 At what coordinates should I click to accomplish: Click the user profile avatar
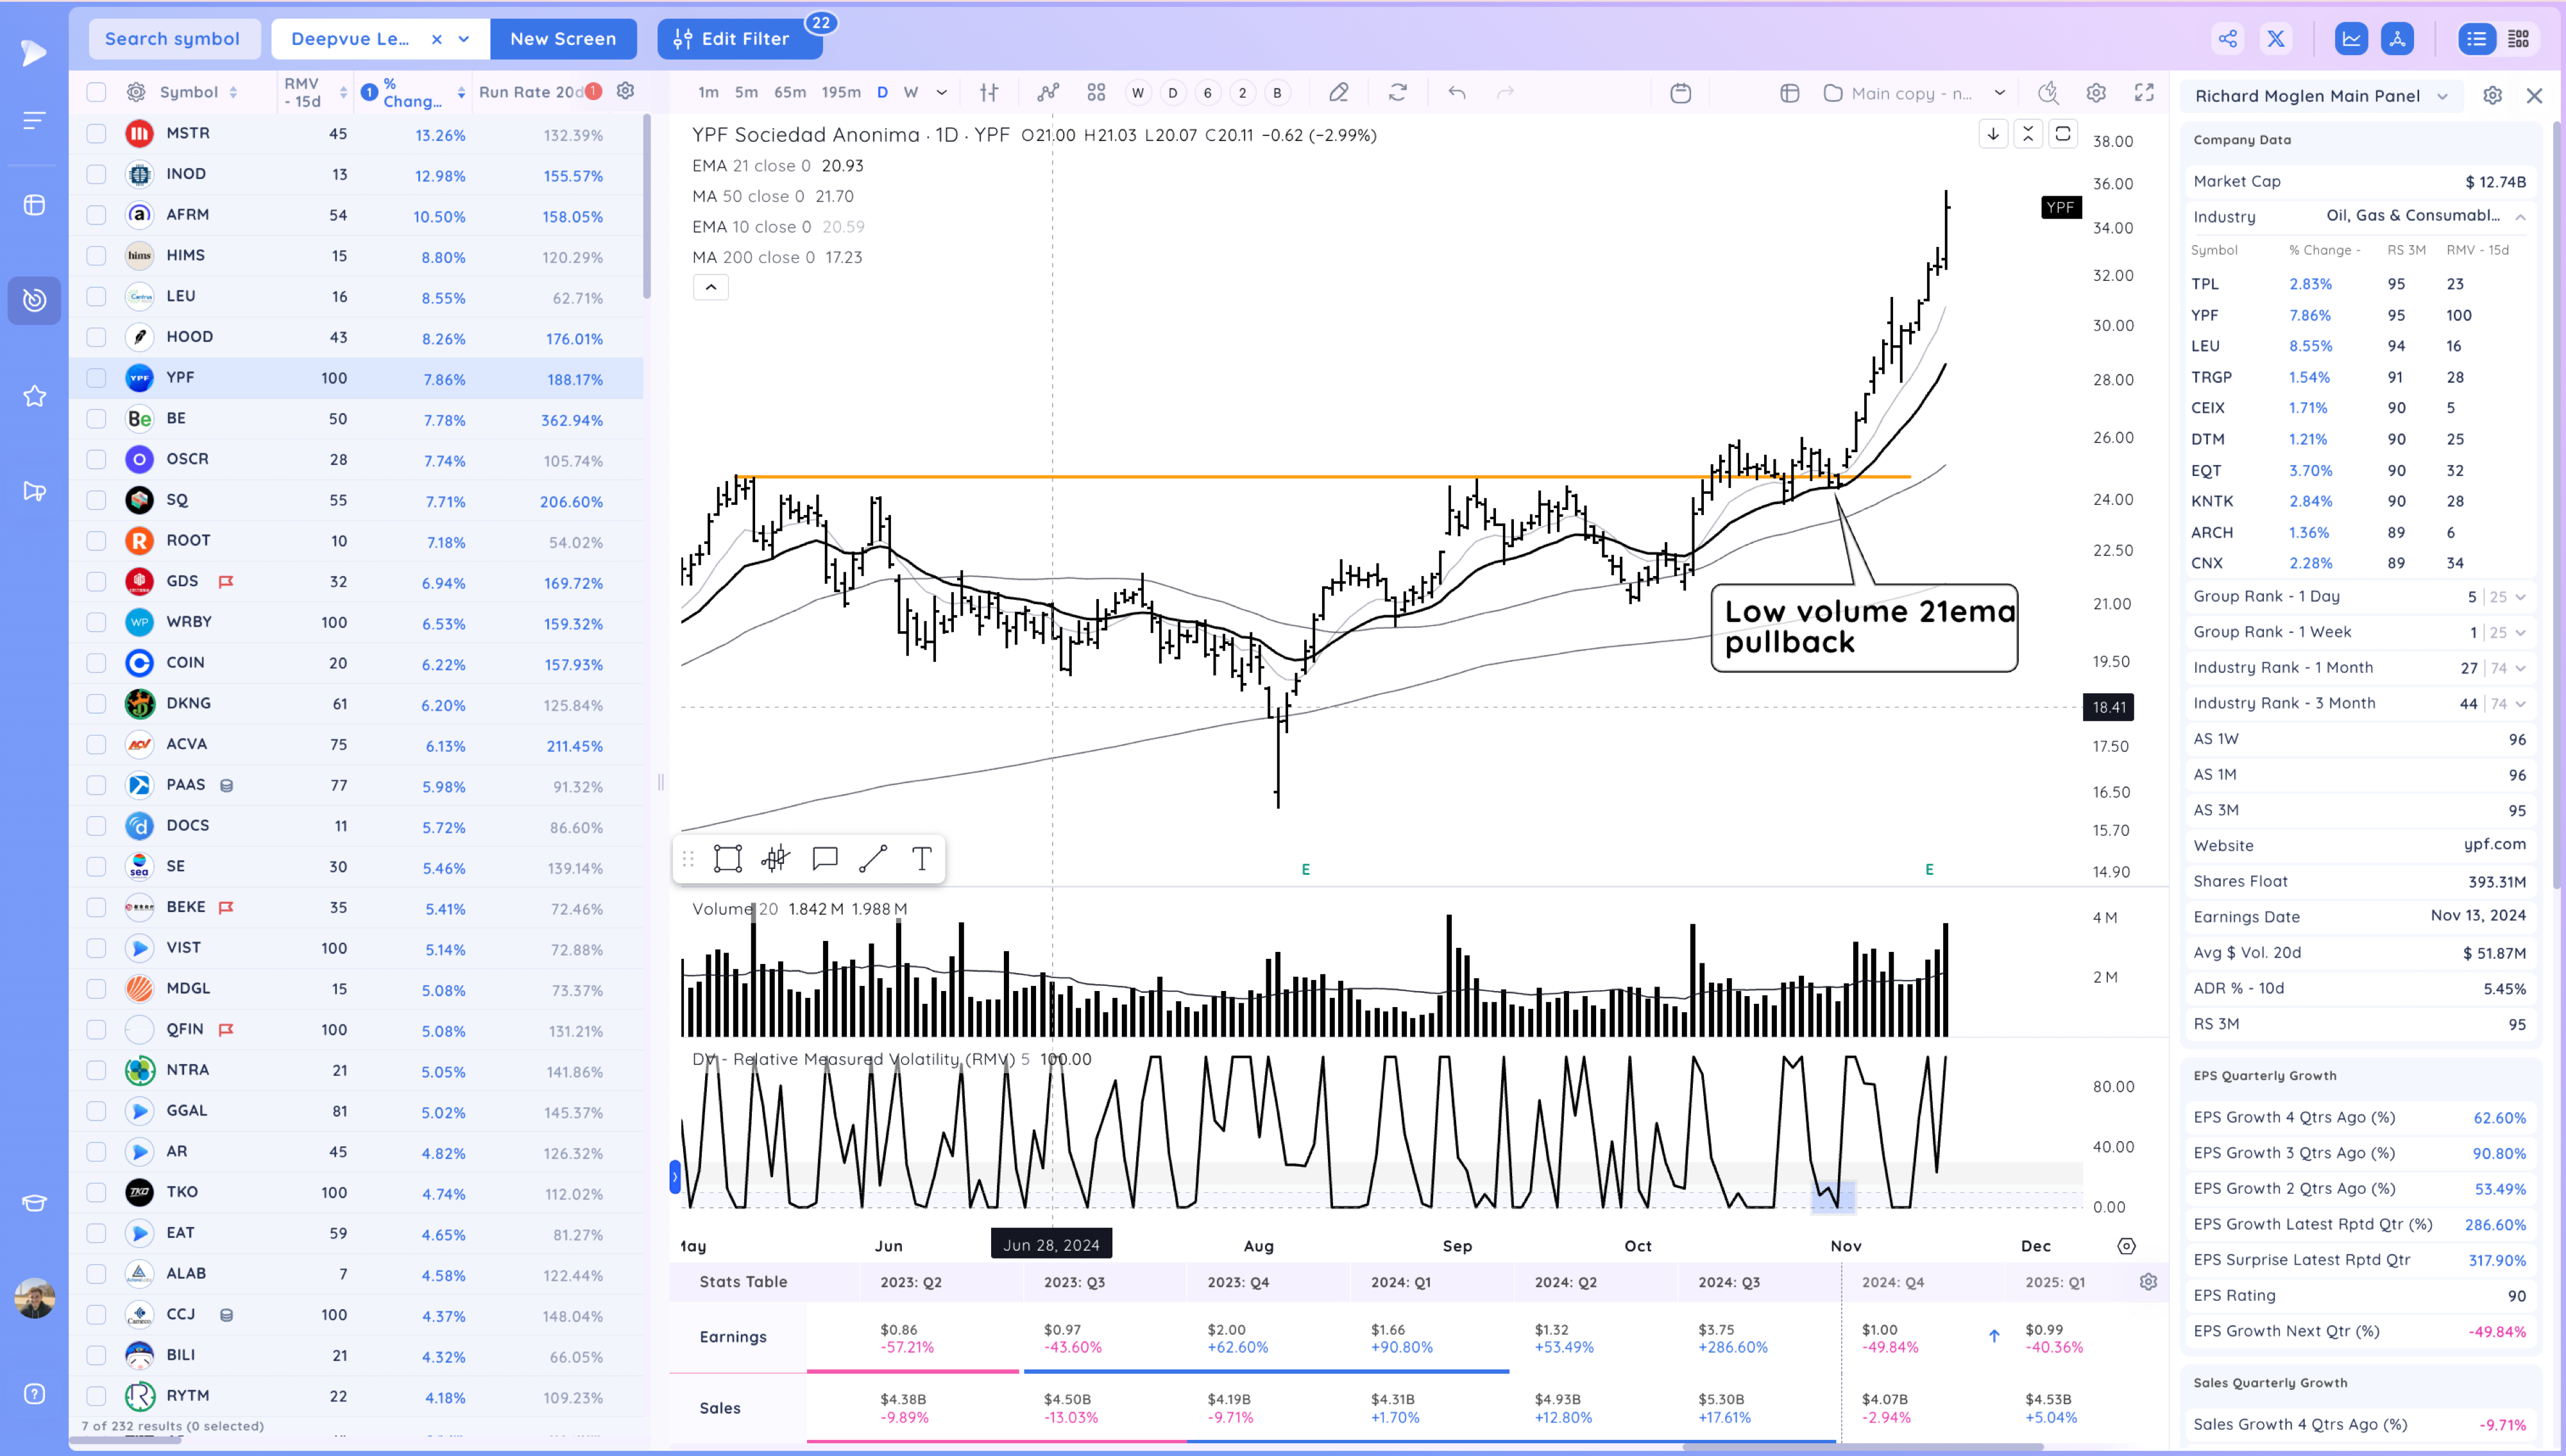[x=34, y=1298]
